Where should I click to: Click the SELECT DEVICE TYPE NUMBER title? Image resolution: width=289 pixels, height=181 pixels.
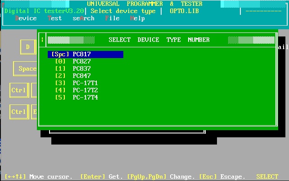(x=159, y=40)
